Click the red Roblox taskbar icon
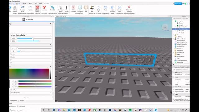Image resolution: width=199 pixels, height=112 pixels. tap(90, 110)
